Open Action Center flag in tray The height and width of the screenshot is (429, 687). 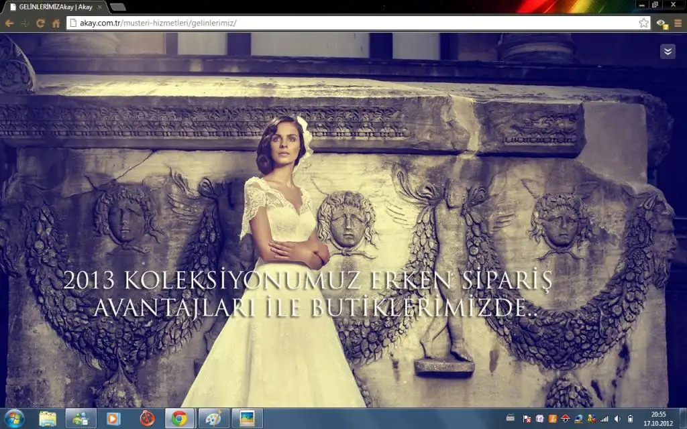coord(527,419)
